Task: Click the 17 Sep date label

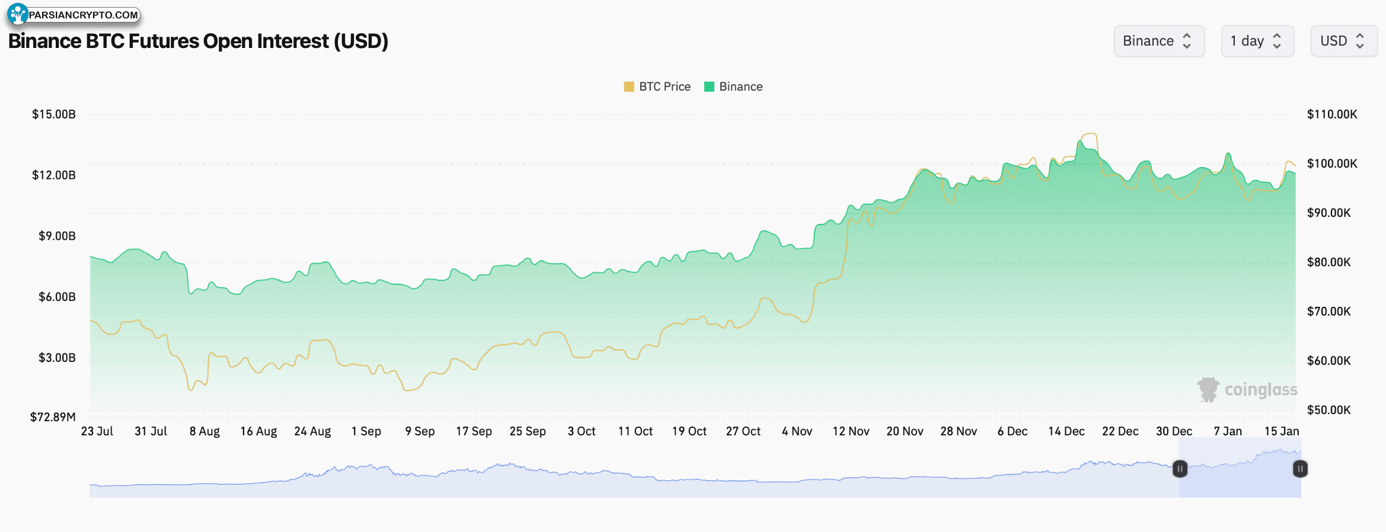Action: pos(474,431)
